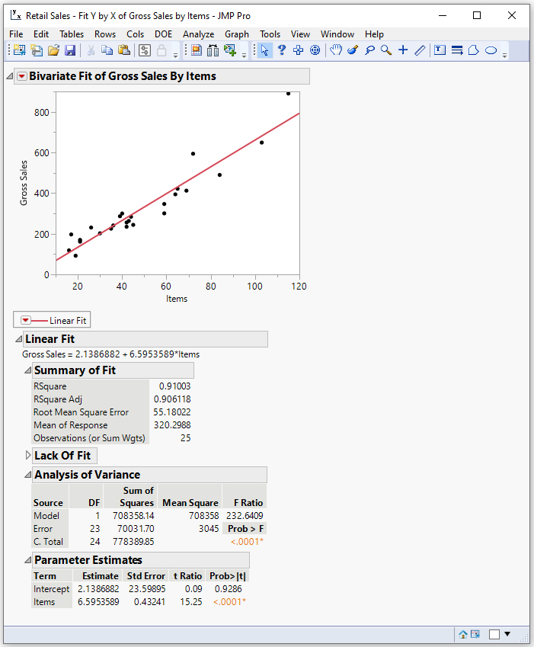Screen dimensions: 534x647
Task: Expand the Lack Of Fit section
Action: pos(27,455)
